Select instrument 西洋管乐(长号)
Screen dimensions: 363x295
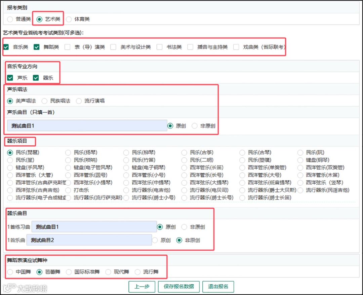(184, 175)
